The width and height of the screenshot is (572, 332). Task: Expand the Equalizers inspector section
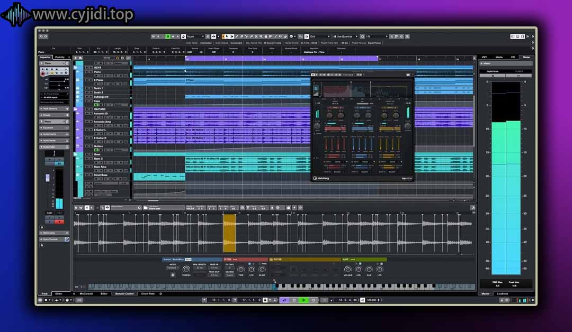54,128
